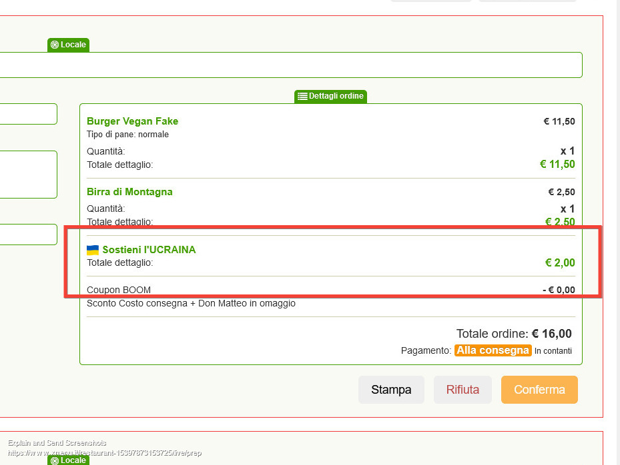Open the Burger Vegan Fake item
620x465 pixels.
(x=132, y=121)
